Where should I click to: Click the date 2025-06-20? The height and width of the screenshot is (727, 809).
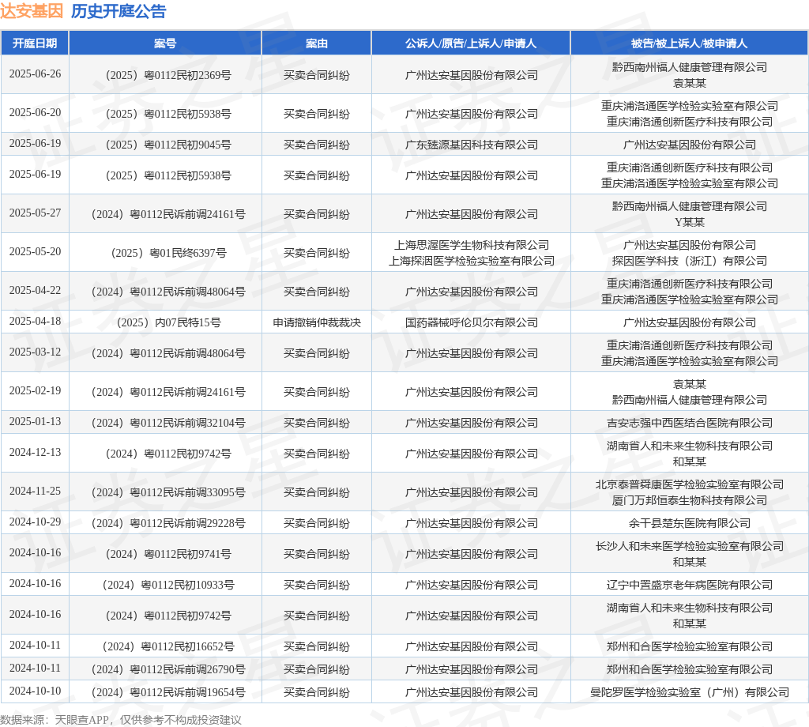pyautogui.click(x=35, y=112)
